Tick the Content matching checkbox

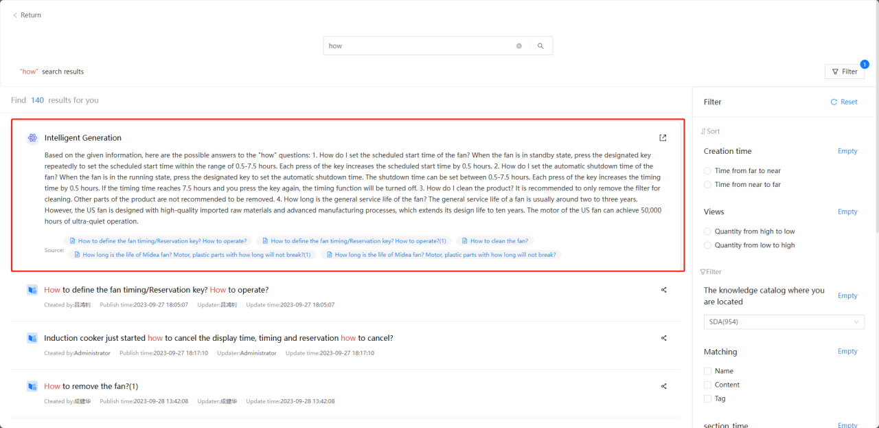tap(707, 385)
